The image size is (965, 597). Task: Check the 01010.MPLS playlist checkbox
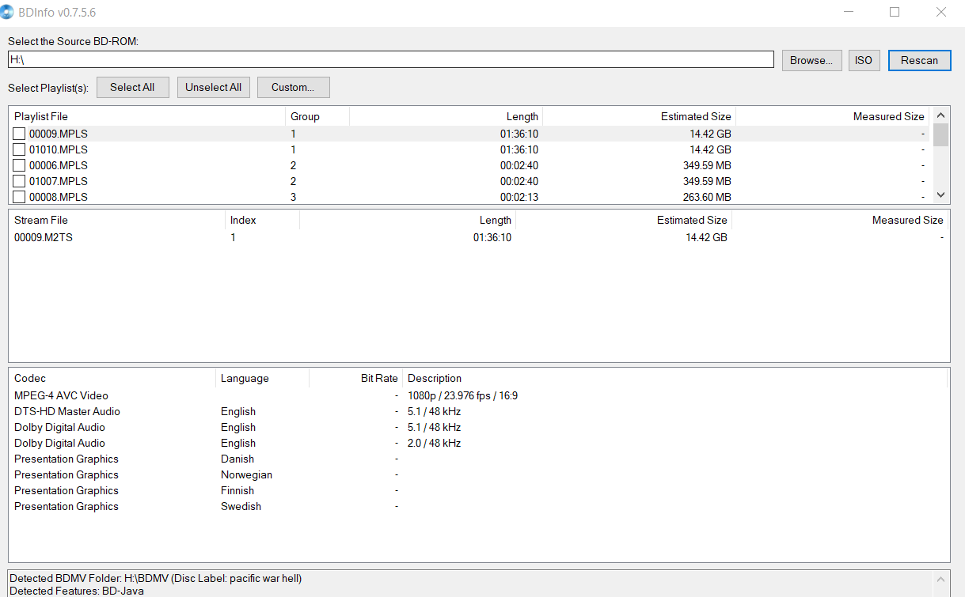tap(19, 149)
